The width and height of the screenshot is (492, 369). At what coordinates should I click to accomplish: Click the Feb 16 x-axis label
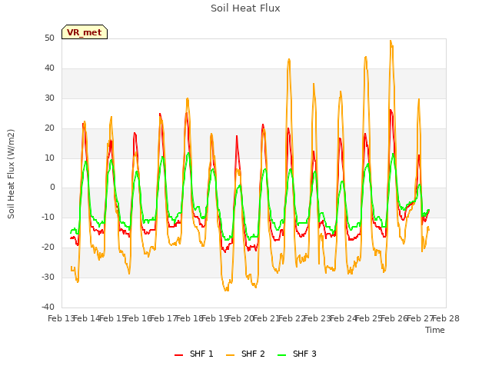(138, 318)
